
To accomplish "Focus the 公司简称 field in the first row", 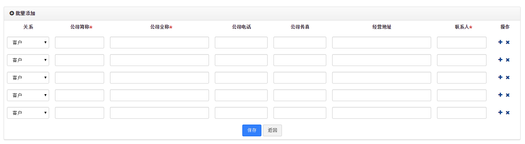I will click(80, 43).
